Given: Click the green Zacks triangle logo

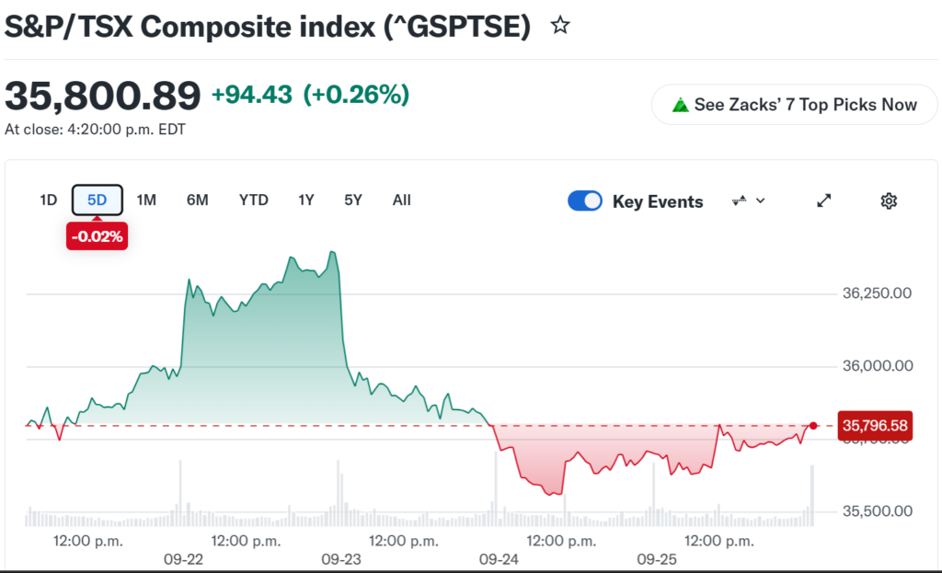Looking at the screenshot, I should tap(680, 105).
